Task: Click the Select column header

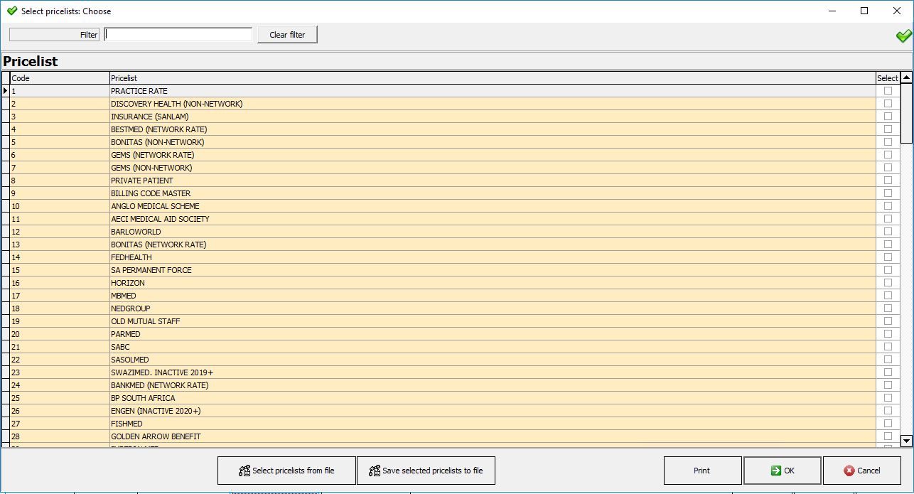Action: pyautogui.click(x=888, y=78)
